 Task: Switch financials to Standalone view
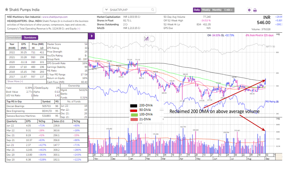pyautogui.click(x=30, y=37)
